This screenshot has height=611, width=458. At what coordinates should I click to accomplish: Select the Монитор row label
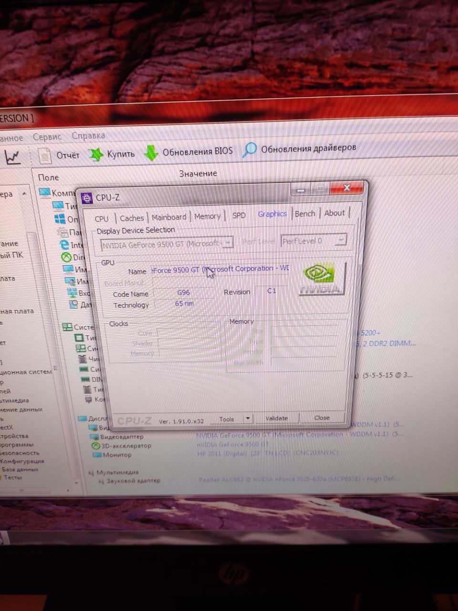click(x=117, y=455)
